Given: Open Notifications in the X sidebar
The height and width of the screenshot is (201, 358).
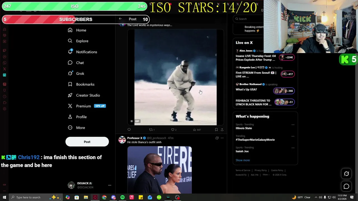Looking at the screenshot, I should (x=83, y=52).
